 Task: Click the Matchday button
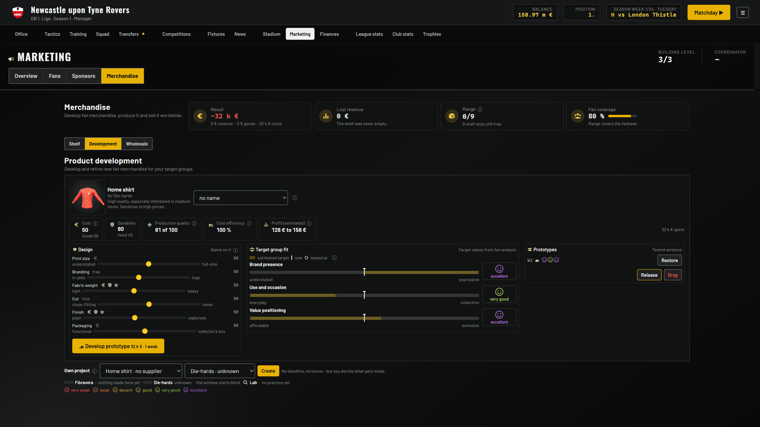pyautogui.click(x=709, y=13)
